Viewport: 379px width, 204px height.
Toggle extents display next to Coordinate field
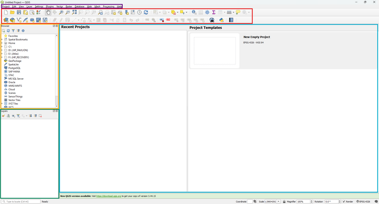(x=255, y=202)
